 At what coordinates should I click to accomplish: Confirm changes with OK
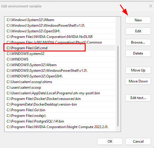click(110, 141)
